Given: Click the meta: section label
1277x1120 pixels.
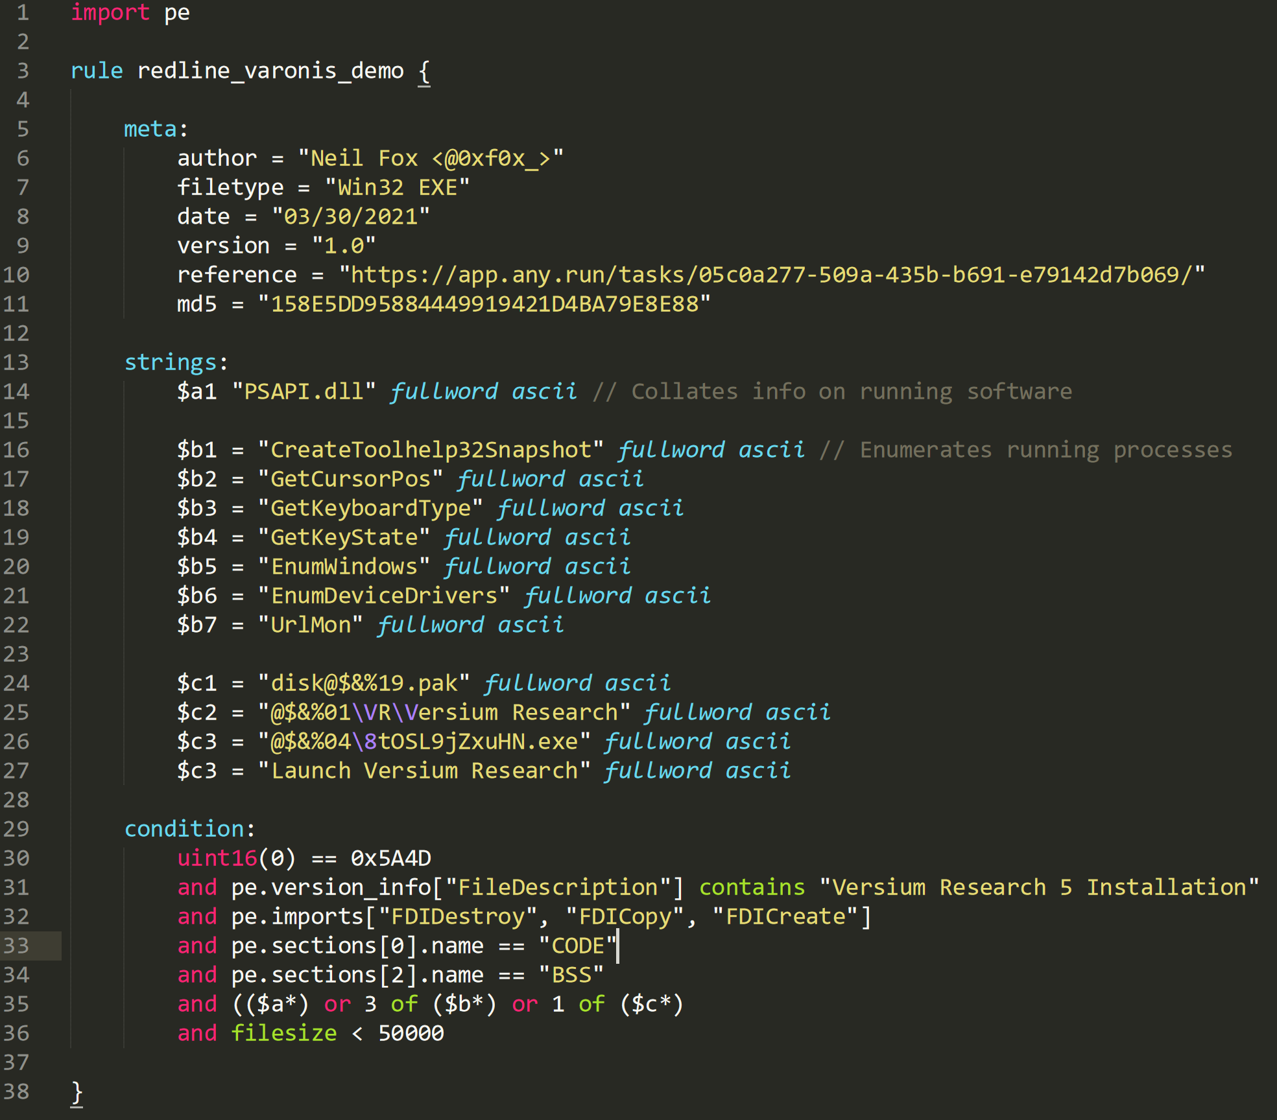Looking at the screenshot, I should click(152, 128).
